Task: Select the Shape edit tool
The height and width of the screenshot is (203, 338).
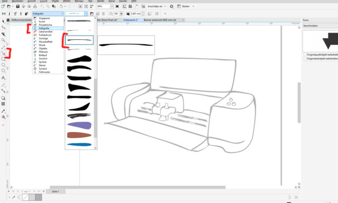Action: click(x=3, y=28)
